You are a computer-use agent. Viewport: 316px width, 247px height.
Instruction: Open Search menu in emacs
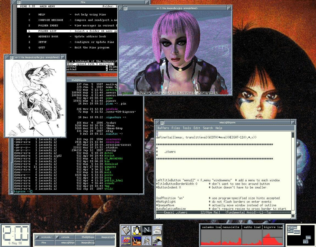pyautogui.click(x=208, y=128)
